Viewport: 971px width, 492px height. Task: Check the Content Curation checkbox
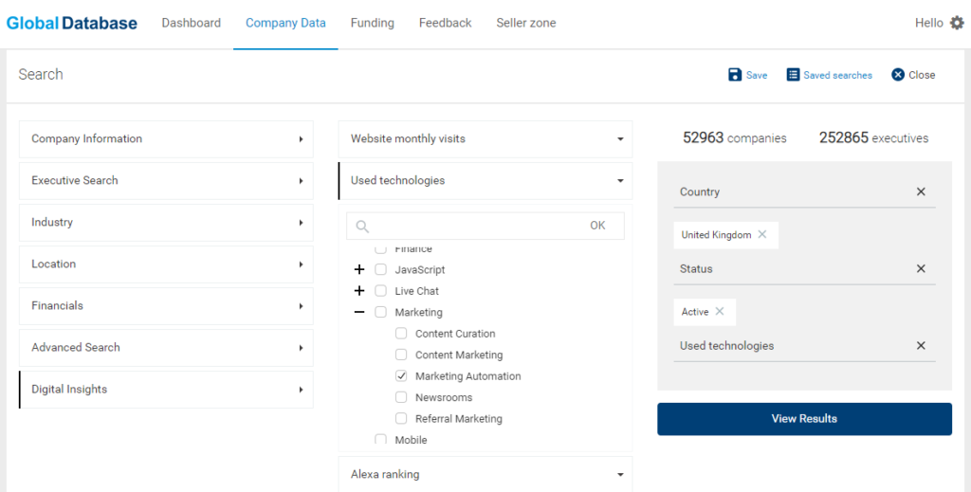(x=401, y=334)
